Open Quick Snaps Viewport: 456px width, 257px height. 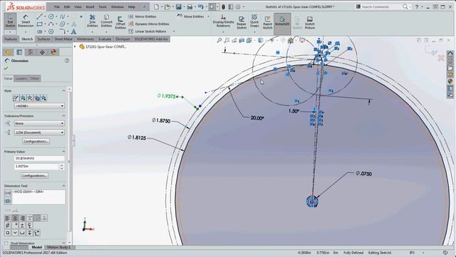[254, 21]
